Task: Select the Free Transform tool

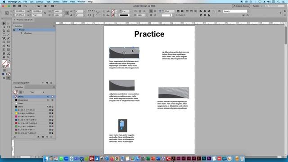Action: pyautogui.click(x=9, y=46)
